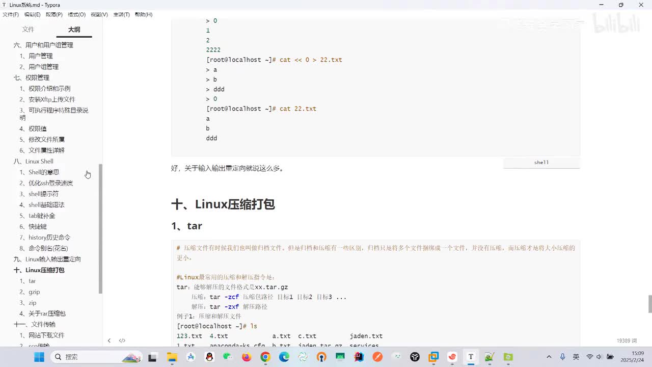Open 主题(T) menu
This screenshot has width=652, height=367.
click(x=121, y=14)
